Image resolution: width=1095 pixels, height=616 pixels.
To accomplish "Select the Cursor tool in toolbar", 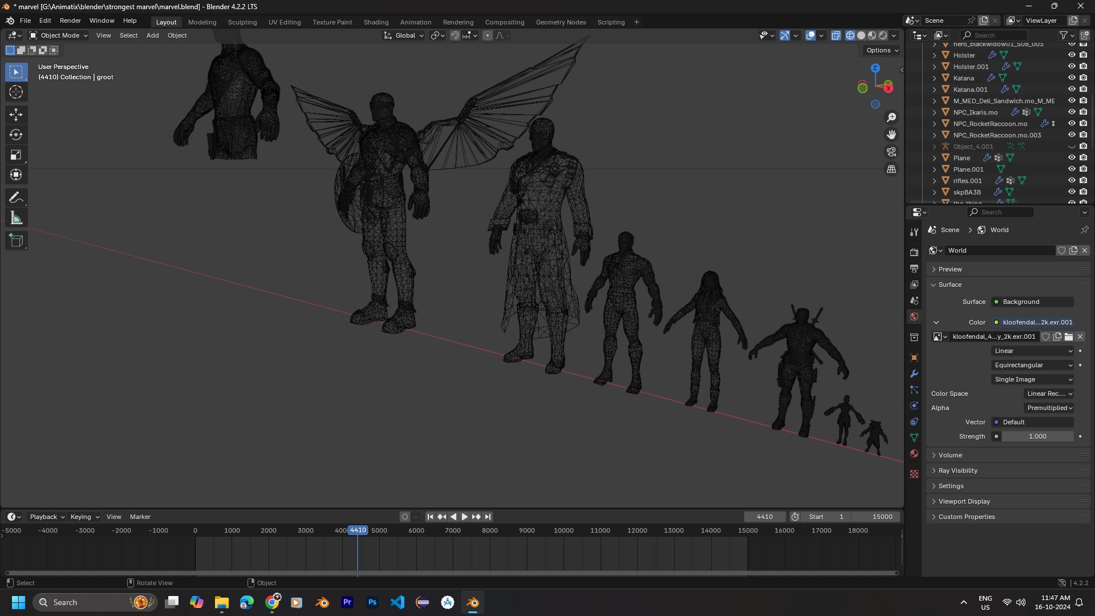I will click(x=16, y=92).
